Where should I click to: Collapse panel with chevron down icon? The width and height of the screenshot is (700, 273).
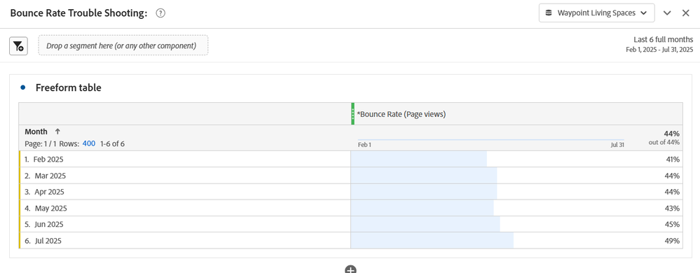coord(667,13)
